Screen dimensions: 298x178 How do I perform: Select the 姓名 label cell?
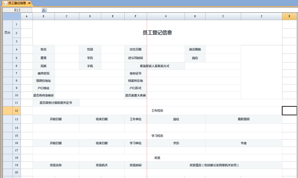click(43, 49)
